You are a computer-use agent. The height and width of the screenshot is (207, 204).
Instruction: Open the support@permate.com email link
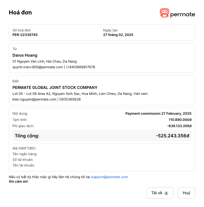(x=109, y=177)
